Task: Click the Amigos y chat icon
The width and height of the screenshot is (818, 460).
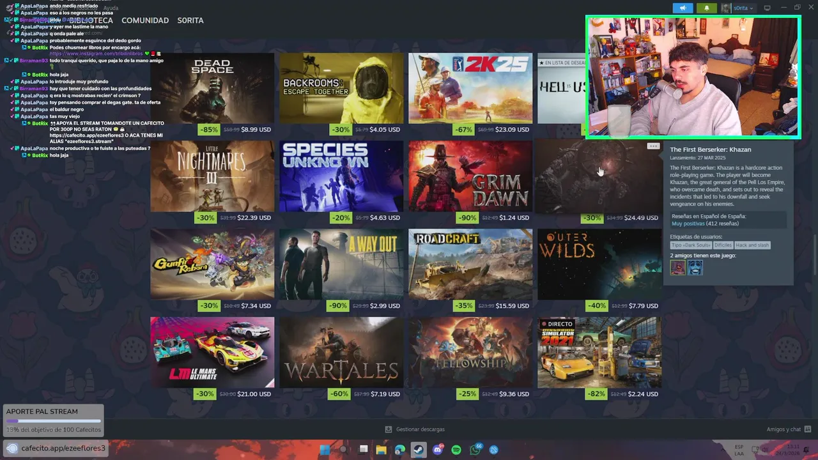Action: (x=808, y=429)
